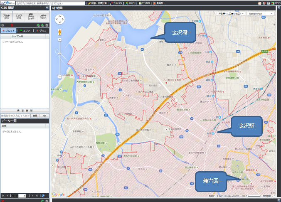Screen dimensions: 281x202
Task: Open the 行政界 boundary dropdown on map
Action: pyautogui.click(x=231, y=14)
